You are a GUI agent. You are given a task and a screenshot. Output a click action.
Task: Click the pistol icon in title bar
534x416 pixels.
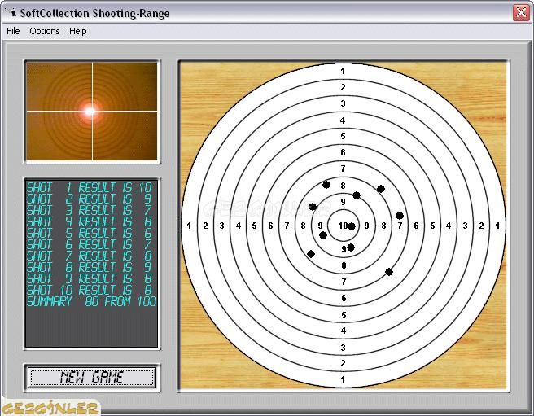[11, 13]
